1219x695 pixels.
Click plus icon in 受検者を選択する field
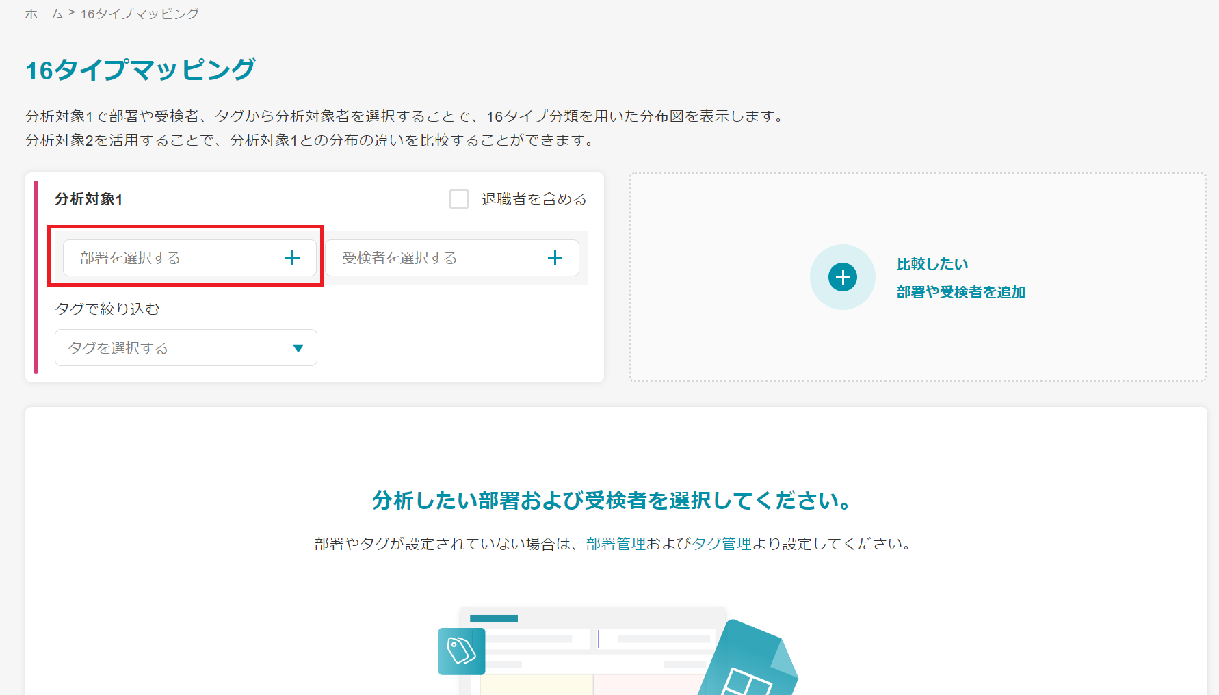tap(555, 258)
